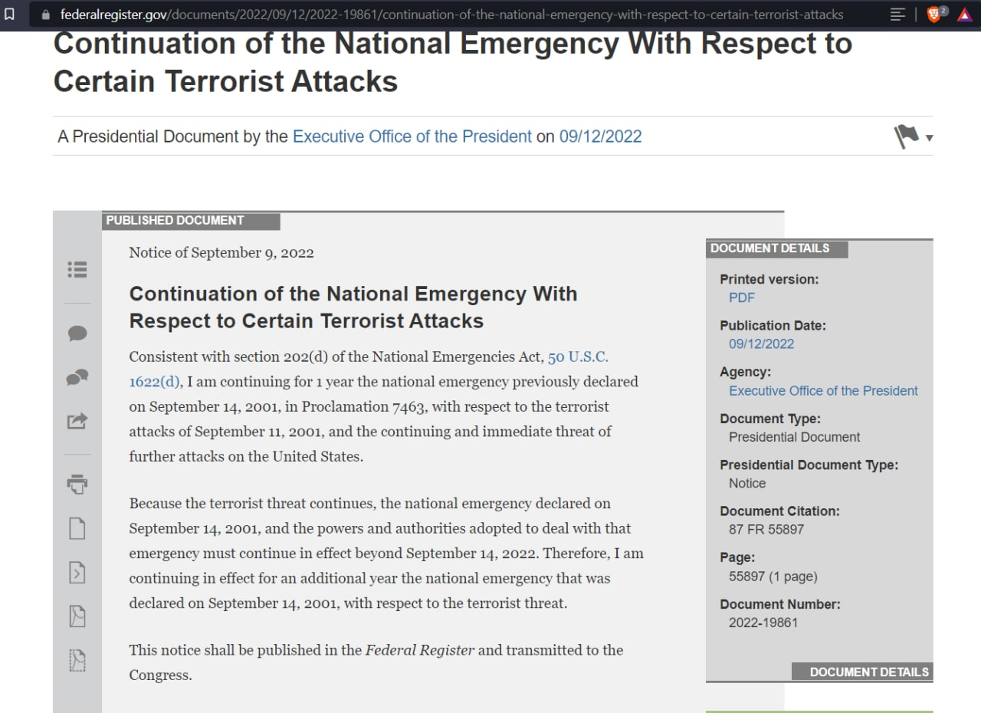Open Executive Office of the President header link
Viewport: 981px width, 713px height.
coord(412,137)
